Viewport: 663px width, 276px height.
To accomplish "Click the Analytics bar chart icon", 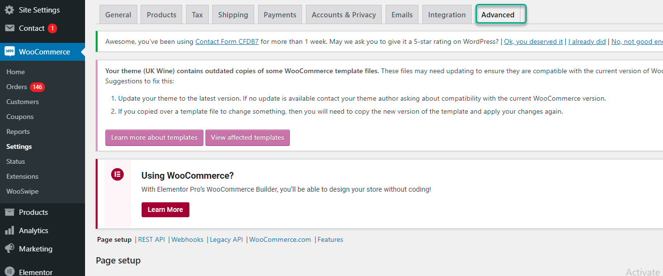I will point(10,230).
